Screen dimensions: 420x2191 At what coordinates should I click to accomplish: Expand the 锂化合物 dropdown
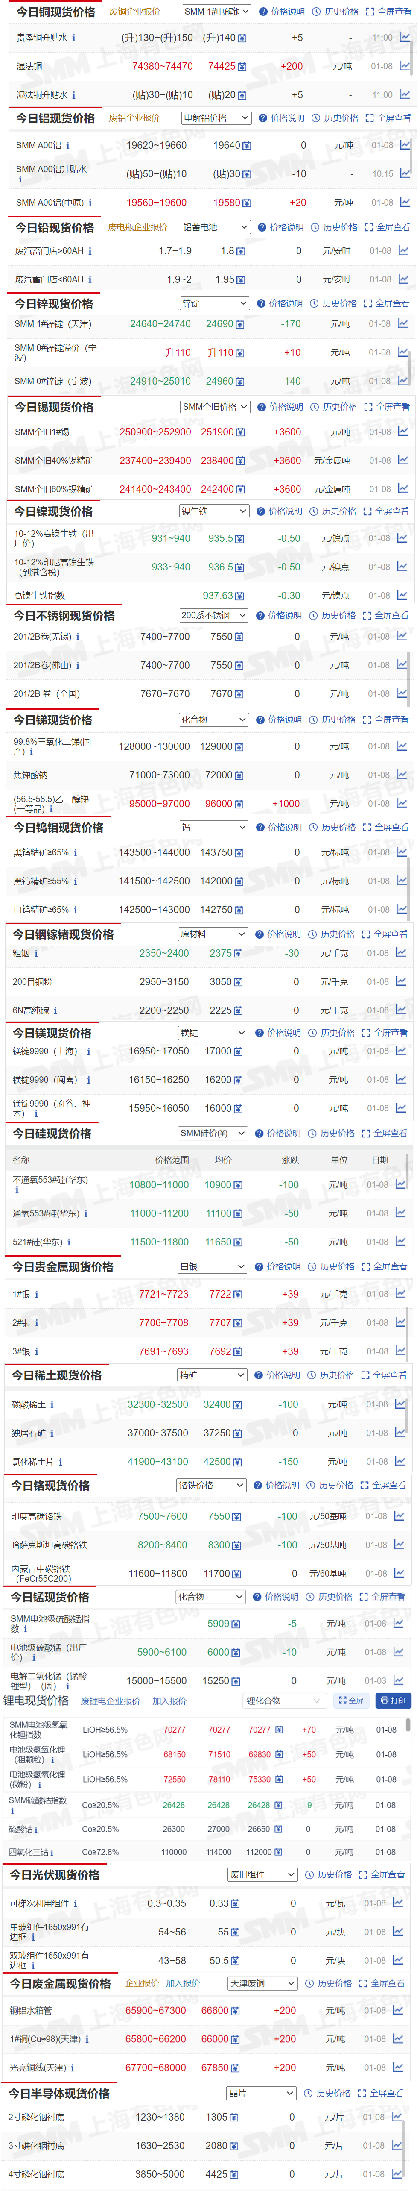[285, 1700]
